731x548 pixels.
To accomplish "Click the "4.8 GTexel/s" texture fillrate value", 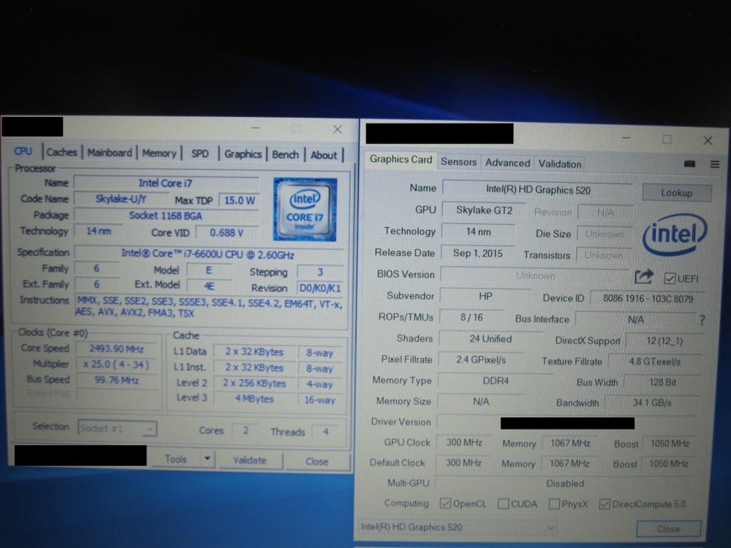I will click(x=655, y=362).
